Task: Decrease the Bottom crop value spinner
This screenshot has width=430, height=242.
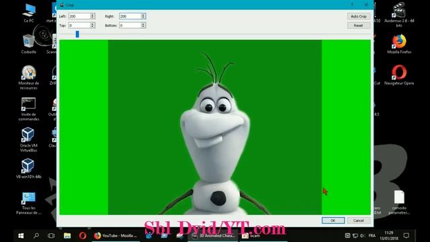Action: coord(143,27)
